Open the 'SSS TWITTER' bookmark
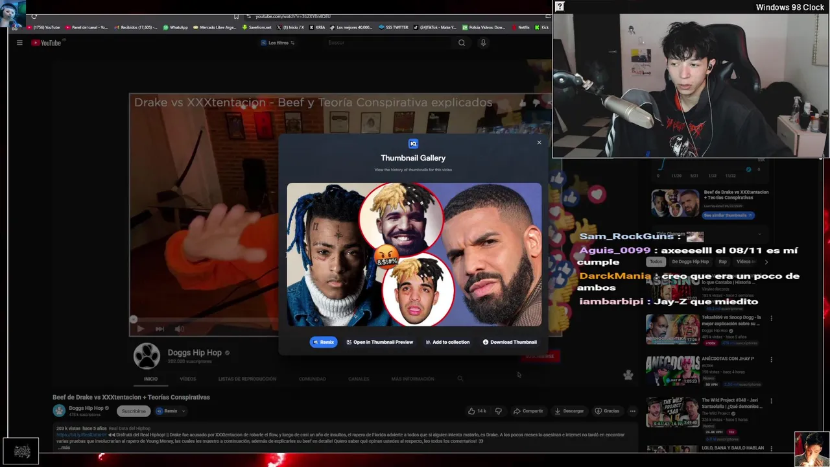This screenshot has width=830, height=467. (394, 27)
